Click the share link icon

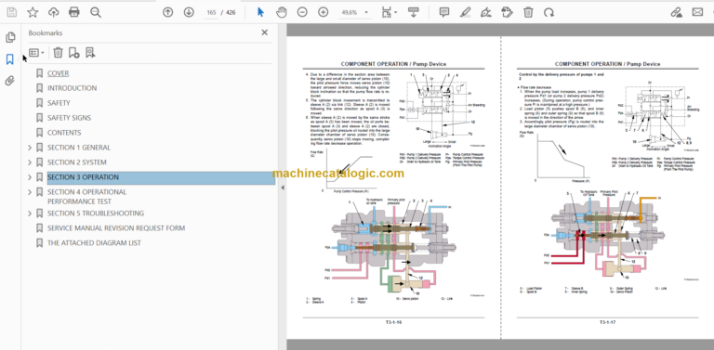point(677,12)
